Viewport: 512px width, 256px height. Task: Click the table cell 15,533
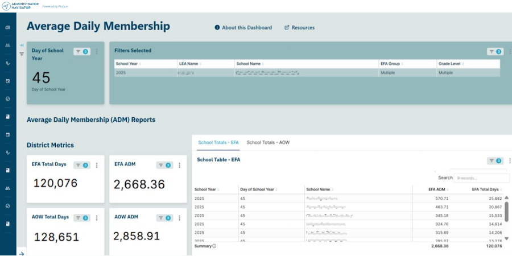[496, 216]
